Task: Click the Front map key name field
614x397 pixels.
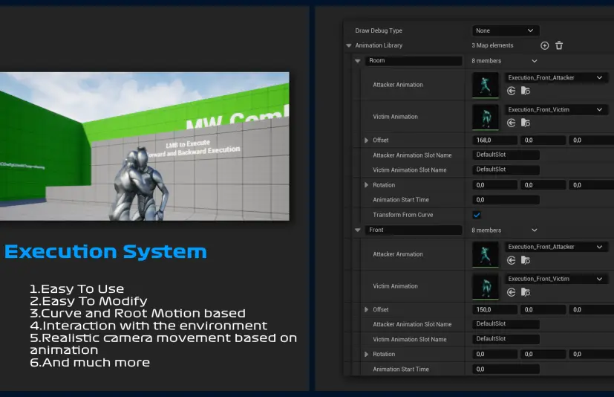Action: (414, 230)
